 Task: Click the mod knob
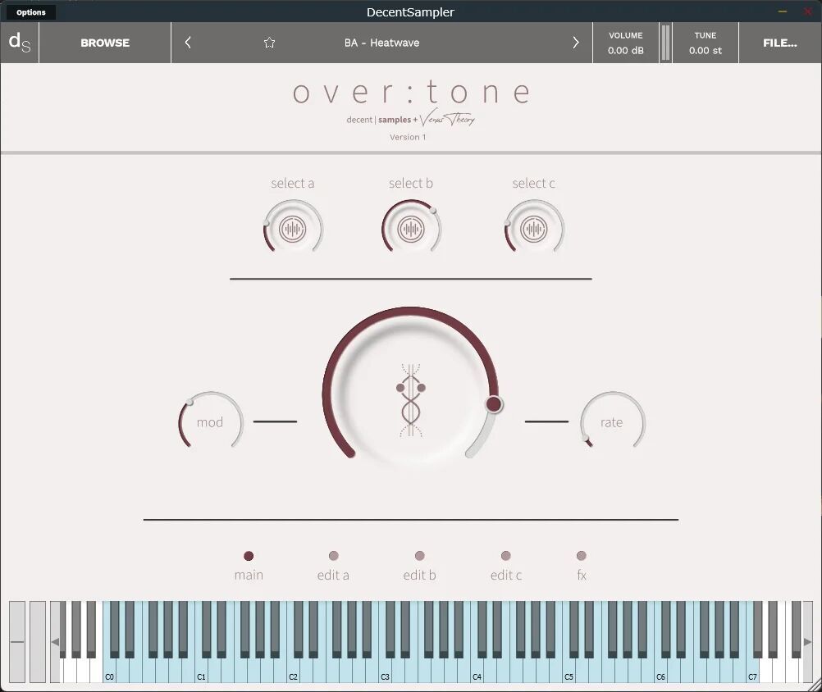coord(210,421)
